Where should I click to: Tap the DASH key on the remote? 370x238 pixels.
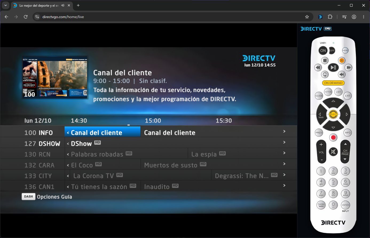[x=321, y=205]
